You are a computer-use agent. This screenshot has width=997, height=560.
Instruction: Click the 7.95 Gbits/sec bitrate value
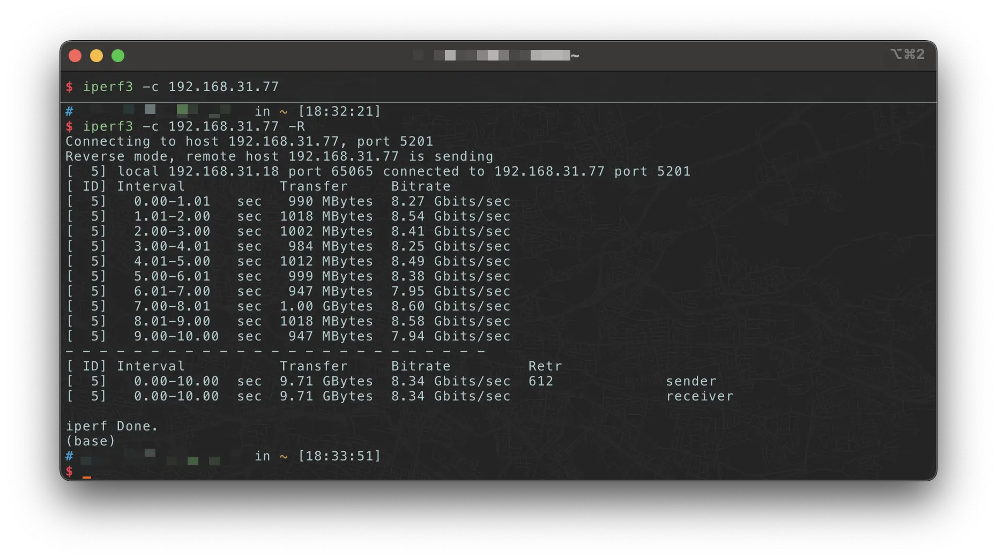click(450, 291)
